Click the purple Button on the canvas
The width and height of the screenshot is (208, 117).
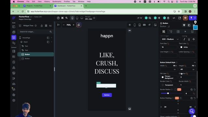[x=107, y=95]
